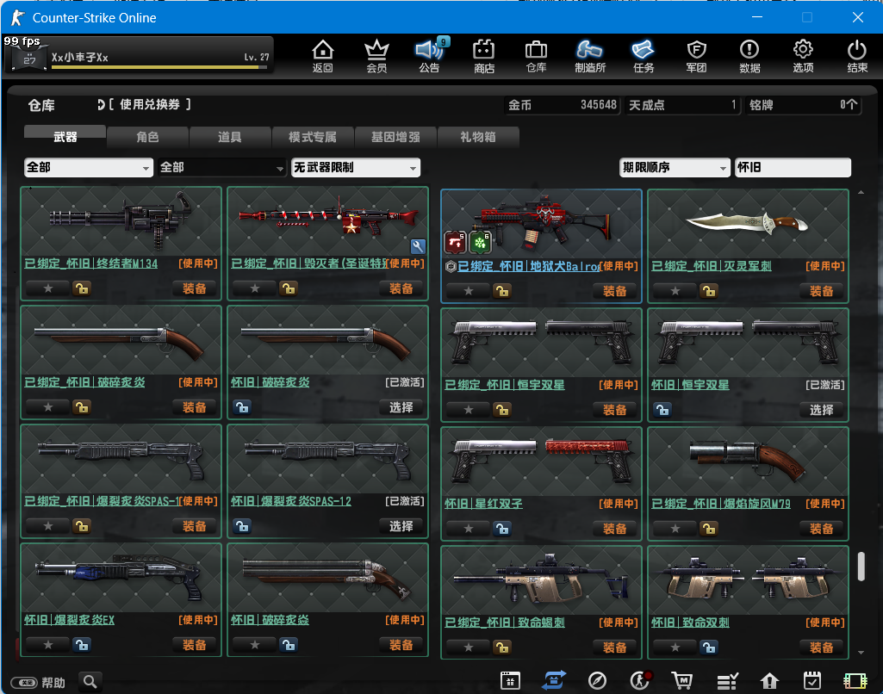Toggle lock icon on 怀旧|爆裂炙炎EX
Image resolution: width=883 pixels, height=694 pixels.
click(82, 645)
